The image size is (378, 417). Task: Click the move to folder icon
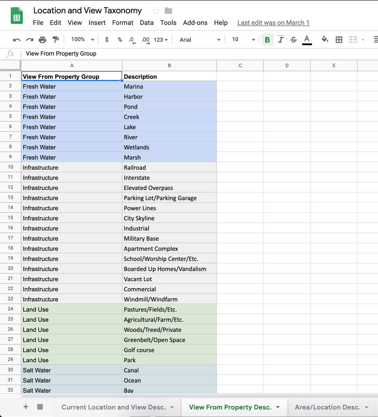point(168,11)
